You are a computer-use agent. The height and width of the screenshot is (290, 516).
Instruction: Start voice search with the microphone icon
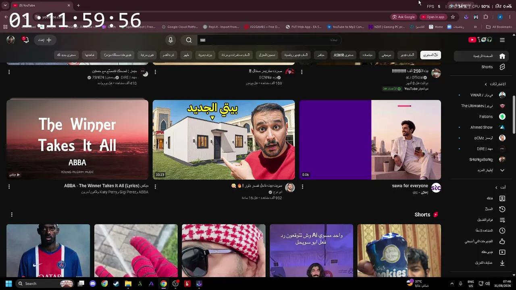tap(171, 40)
